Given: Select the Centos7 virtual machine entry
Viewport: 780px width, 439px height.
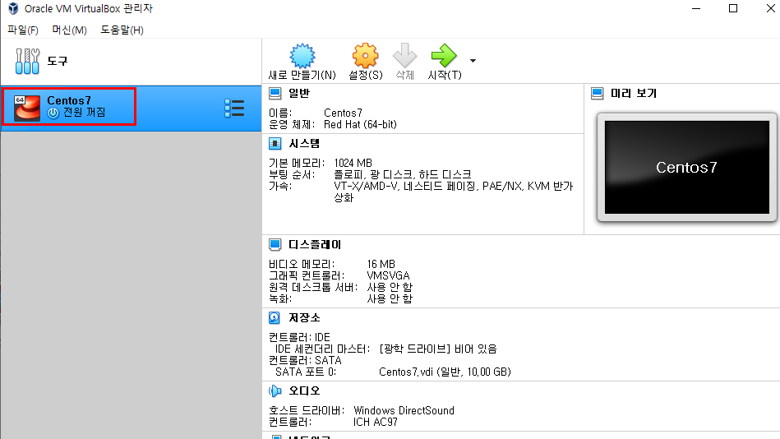Looking at the screenshot, I should coord(131,108).
